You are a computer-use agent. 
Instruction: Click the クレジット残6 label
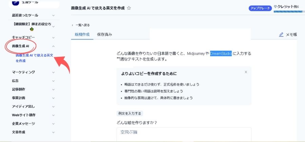[288, 7]
